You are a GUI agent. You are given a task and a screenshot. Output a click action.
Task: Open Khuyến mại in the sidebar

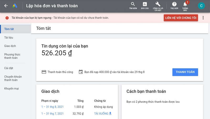point(11,89)
